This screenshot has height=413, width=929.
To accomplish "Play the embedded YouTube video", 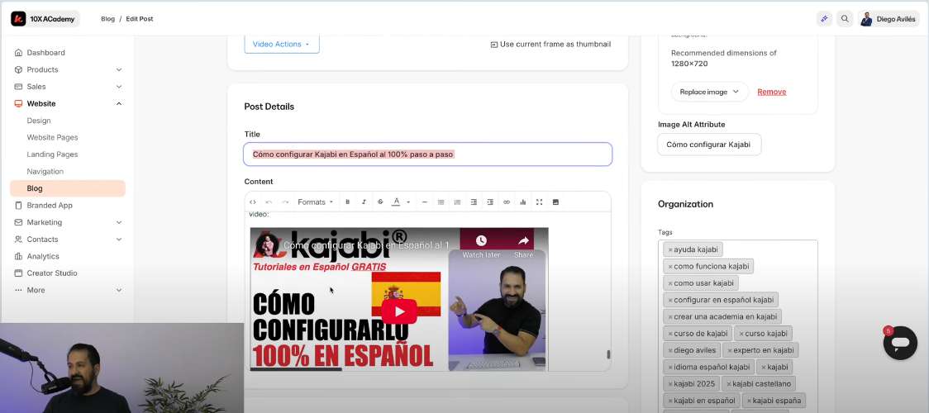I will 398,311.
